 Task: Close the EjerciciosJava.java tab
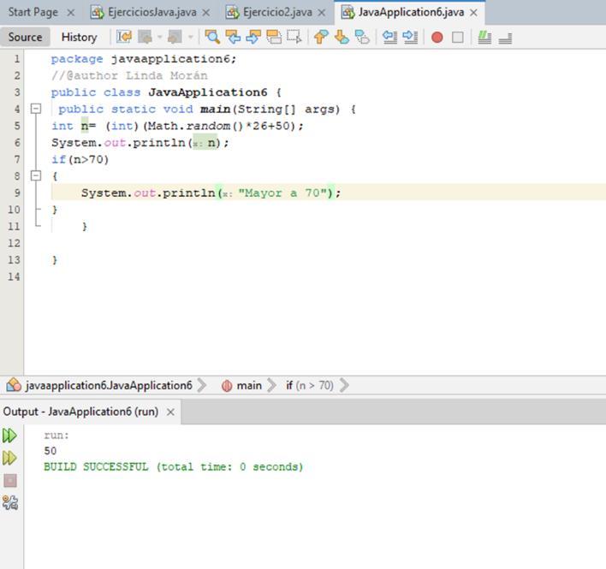pyautogui.click(x=206, y=13)
